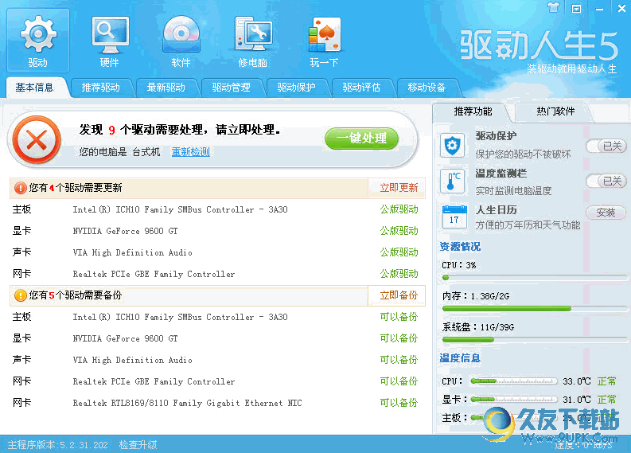Open the 玩一下 cards icon section
631x453 pixels.
pos(325,41)
